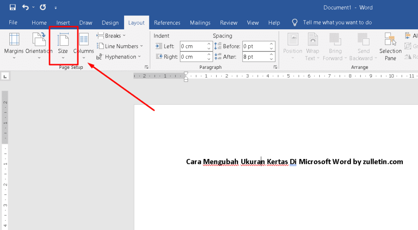Click the tab selector at ruler corner
The image size is (418, 230).
click(x=5, y=76)
